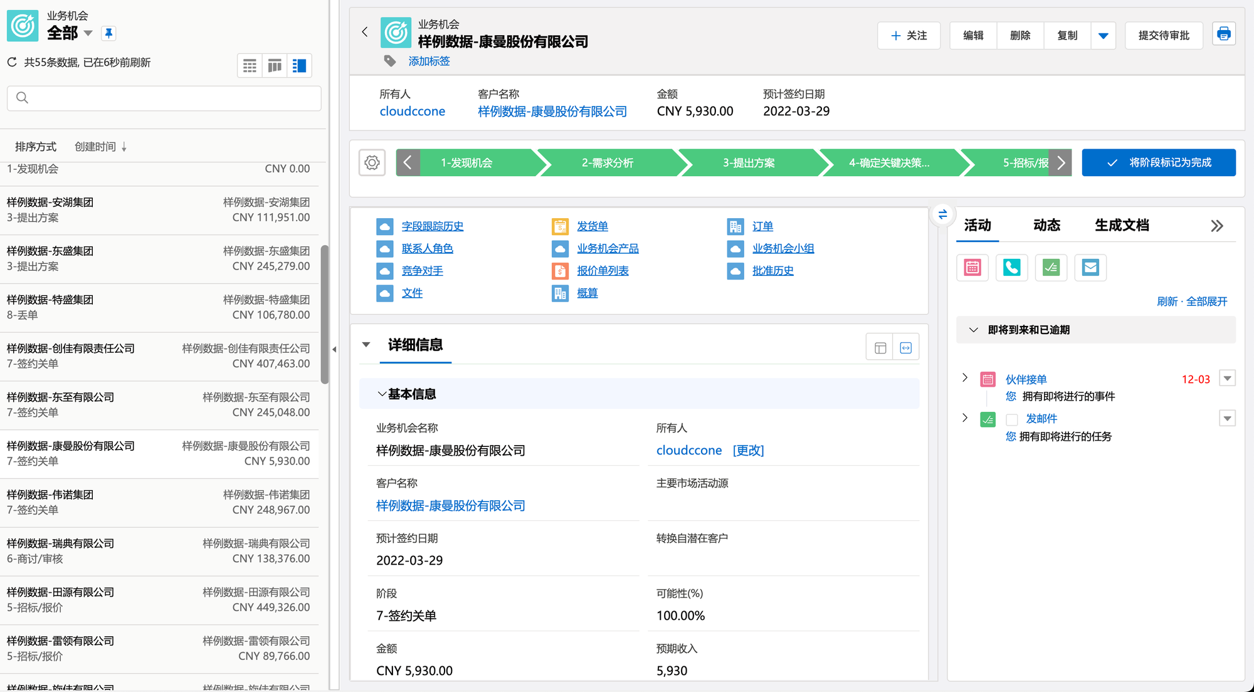Screen dimensions: 1254x692
Task: Toggle detail full-width layout icon
Action: (905, 348)
